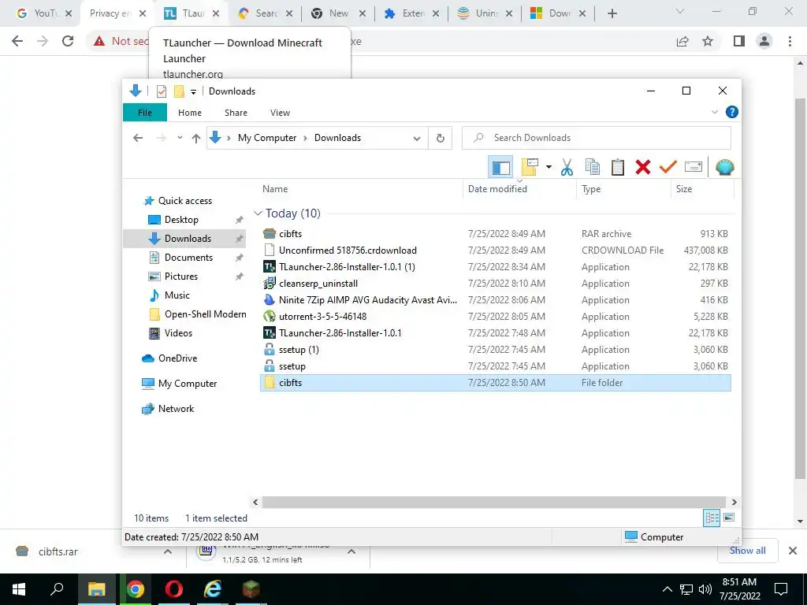Image resolution: width=807 pixels, height=605 pixels.
Task: Open Videos in navigation pane
Action: coord(178,333)
